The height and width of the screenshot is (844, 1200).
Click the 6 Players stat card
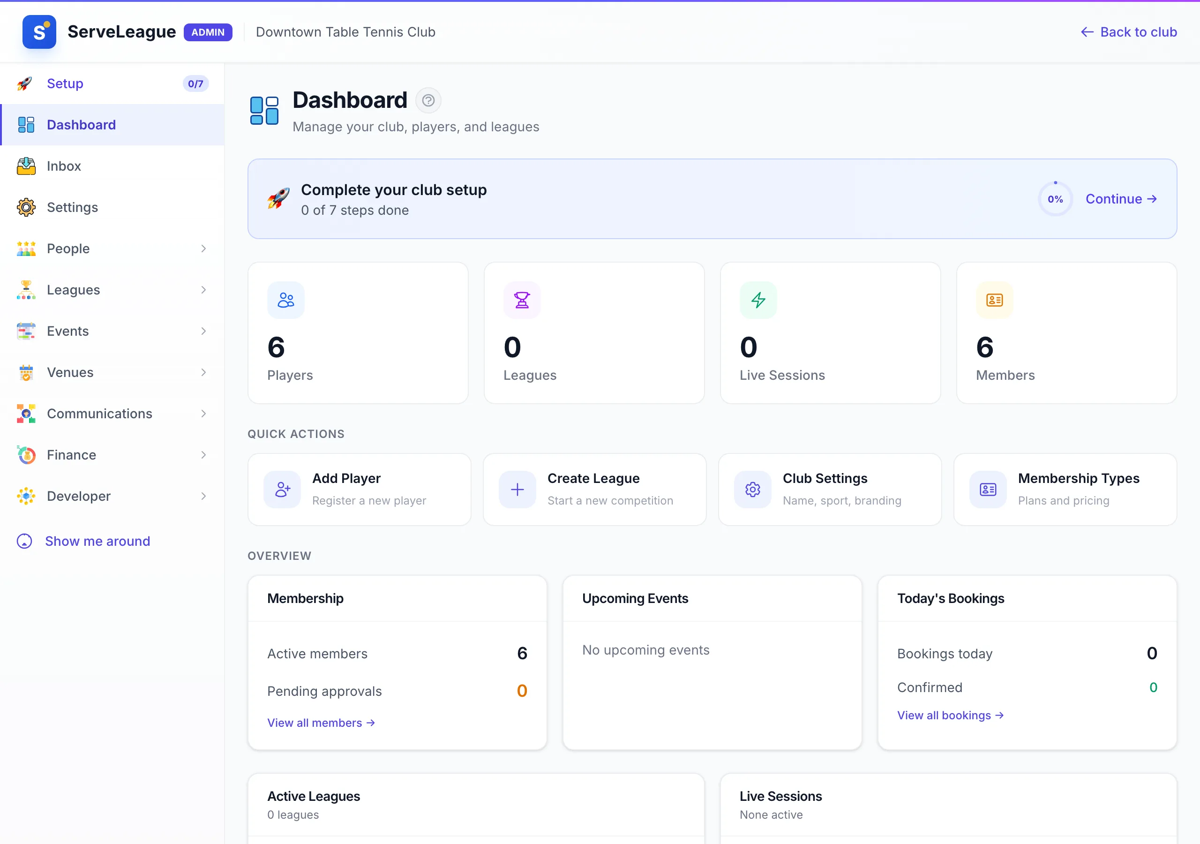358,333
